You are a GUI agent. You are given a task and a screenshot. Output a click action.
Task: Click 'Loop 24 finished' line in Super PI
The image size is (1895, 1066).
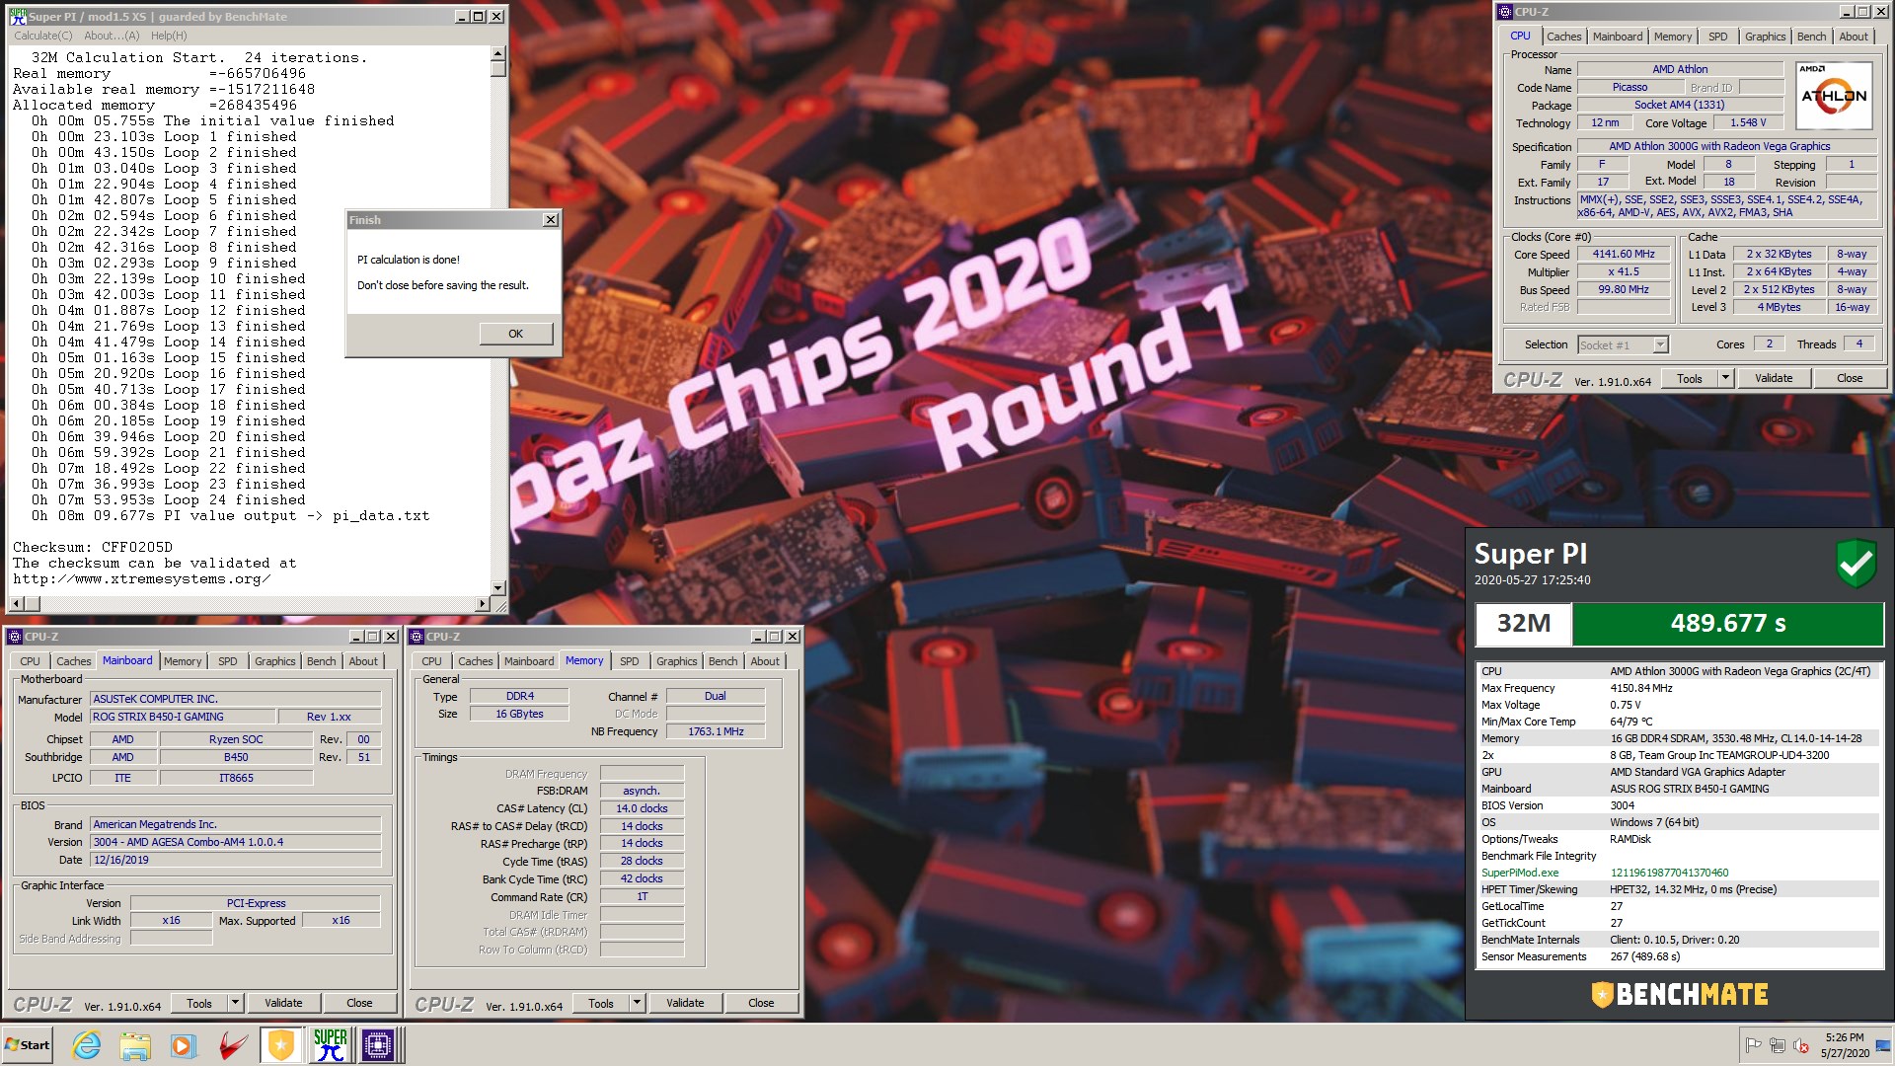[x=168, y=499]
